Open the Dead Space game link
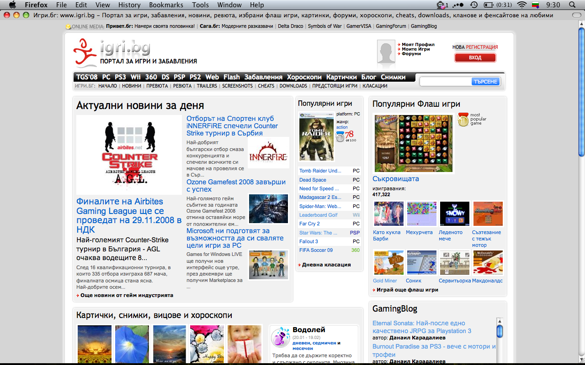 [313, 180]
